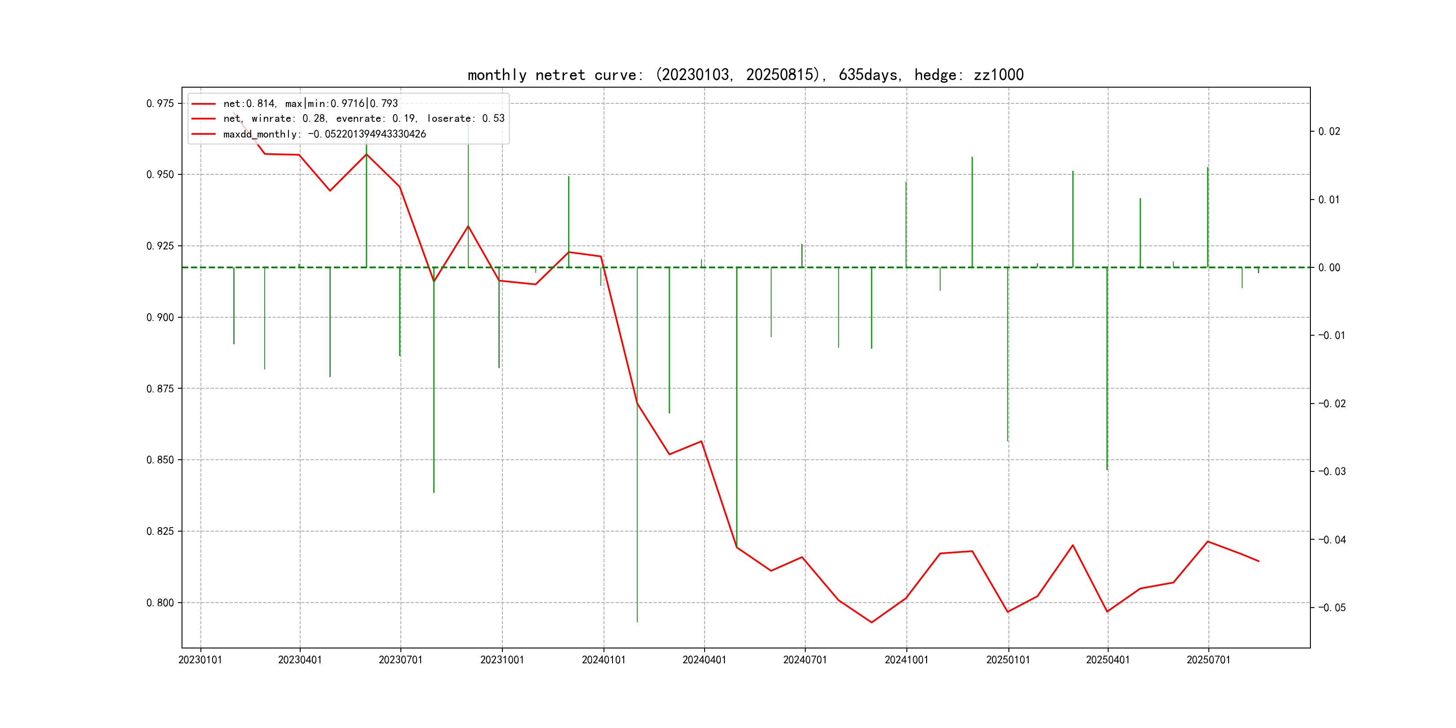The image size is (1456, 728).
Task: Click the 20240101 x-axis tick label
Action: pyautogui.click(x=603, y=660)
